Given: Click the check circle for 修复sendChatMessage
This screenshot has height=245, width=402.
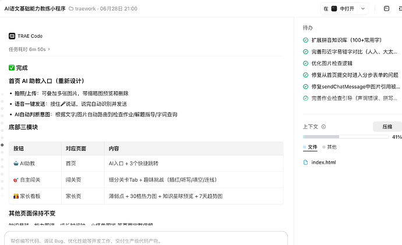Looking at the screenshot, I should [305, 87].
